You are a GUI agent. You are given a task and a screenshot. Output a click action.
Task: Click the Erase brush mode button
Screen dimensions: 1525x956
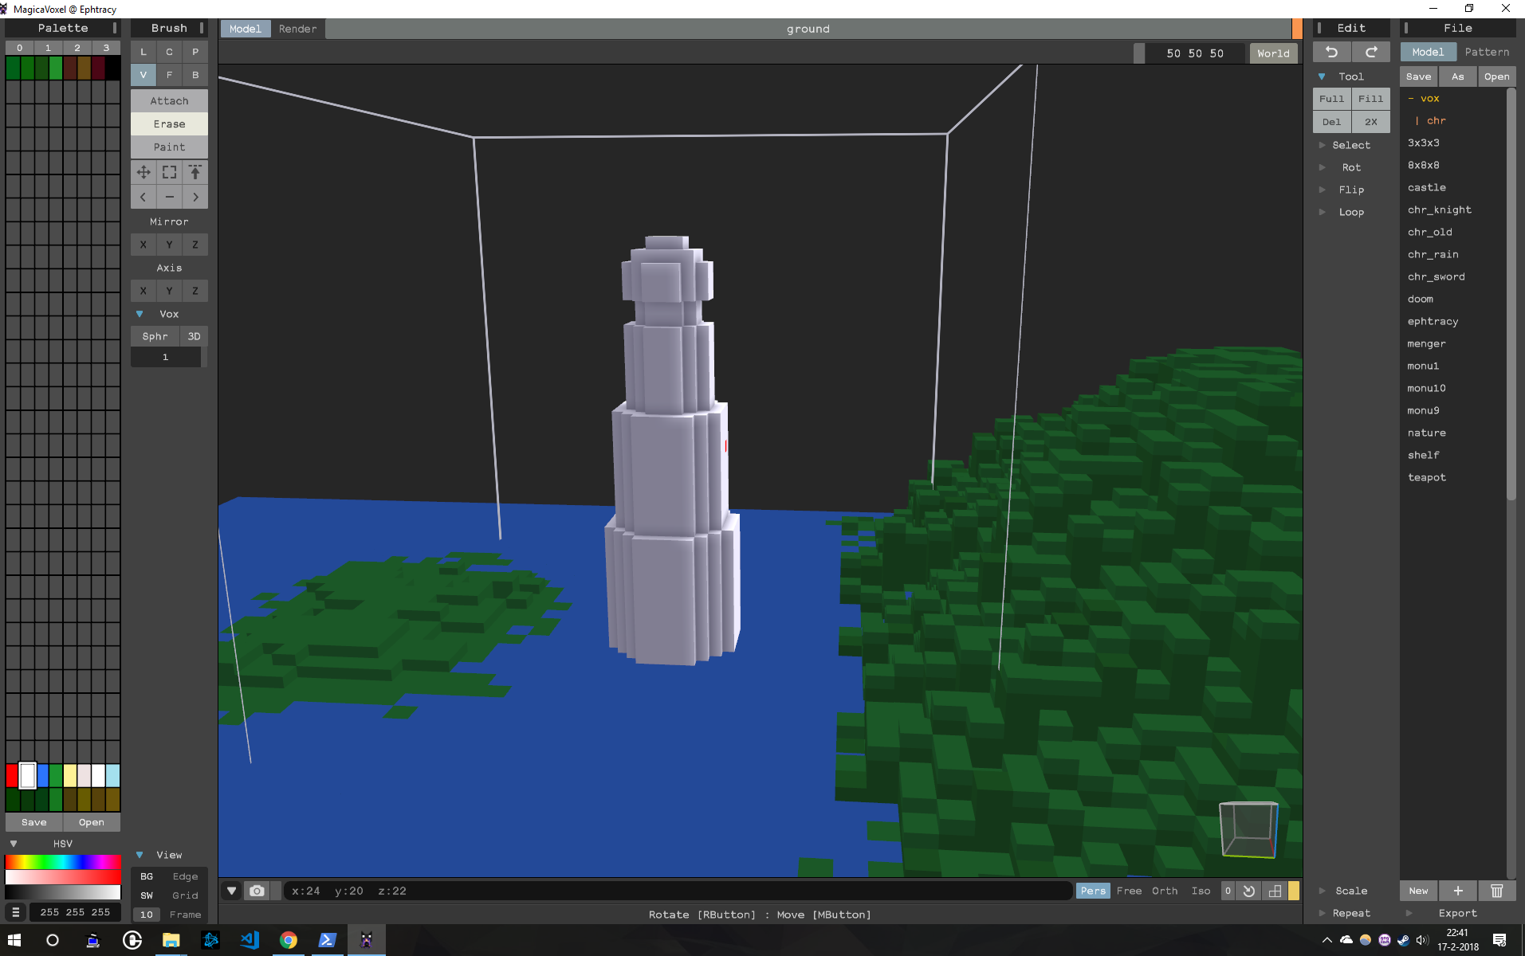click(168, 123)
